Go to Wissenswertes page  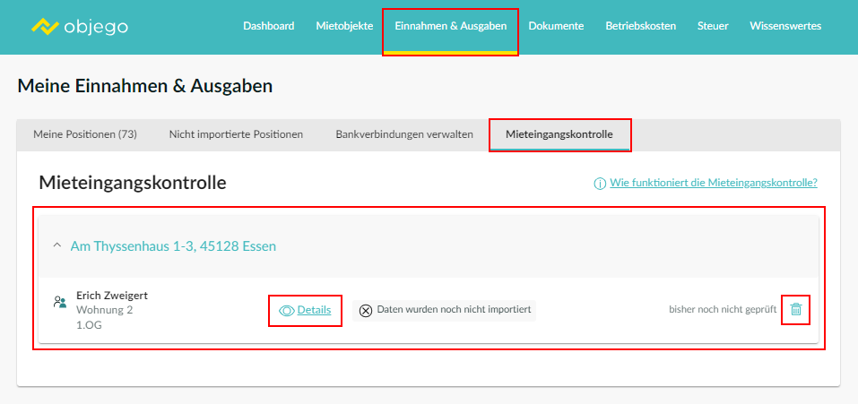[785, 26]
